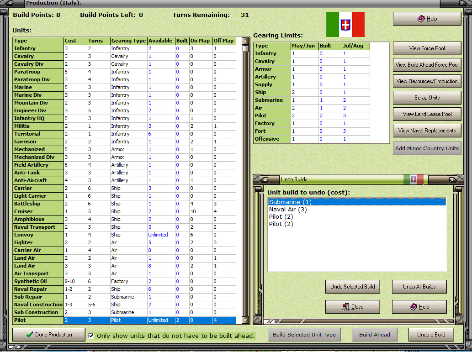Select the Infantry HQ unit row
Image resolution: width=472 pixels, height=352 pixels.
pyautogui.click(x=124, y=118)
